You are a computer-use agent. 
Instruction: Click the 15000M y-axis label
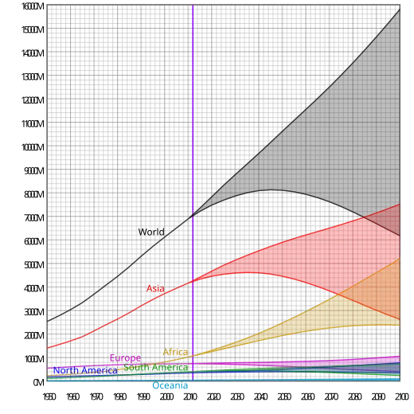click(33, 29)
